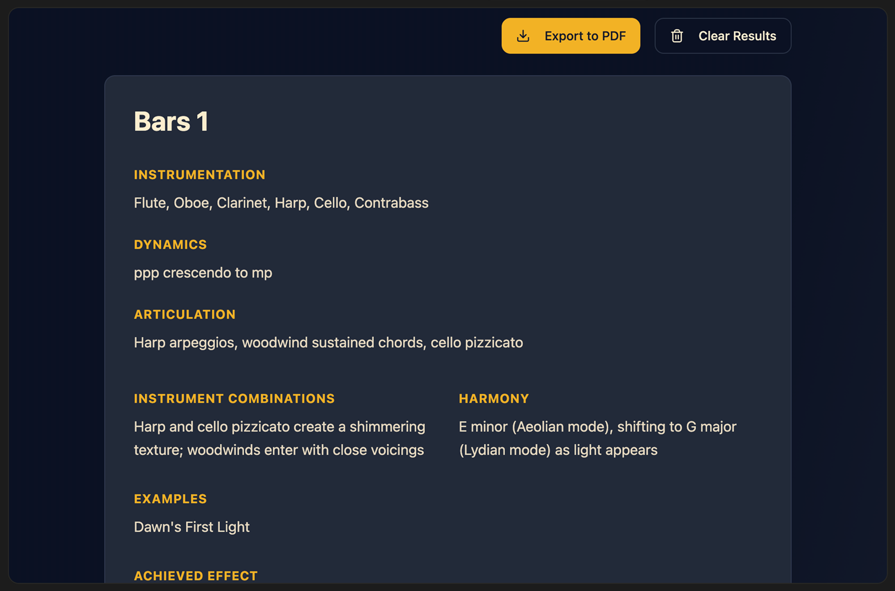Screen dimensions: 895x591
Task: Click the Harp arpeggios articulation description
Action: click(x=328, y=343)
